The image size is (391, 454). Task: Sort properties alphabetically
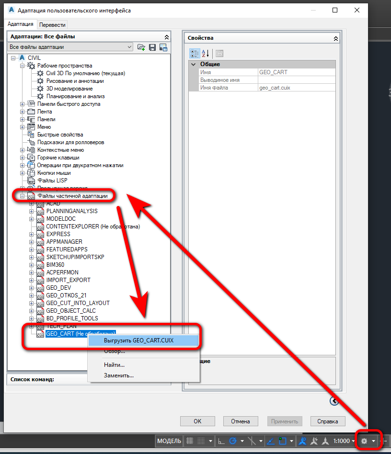(206, 53)
